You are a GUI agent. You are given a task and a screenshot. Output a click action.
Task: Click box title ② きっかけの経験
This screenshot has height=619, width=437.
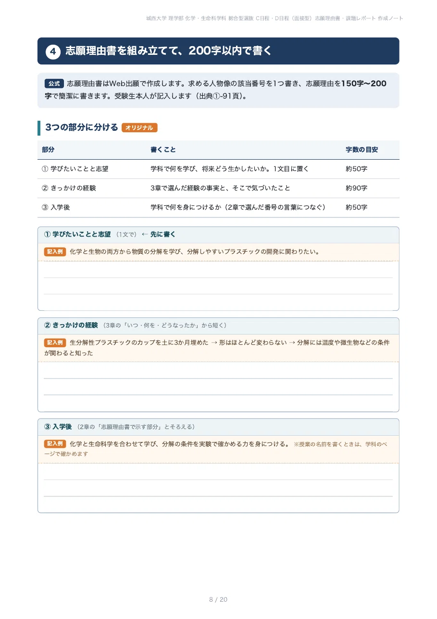click(x=71, y=326)
